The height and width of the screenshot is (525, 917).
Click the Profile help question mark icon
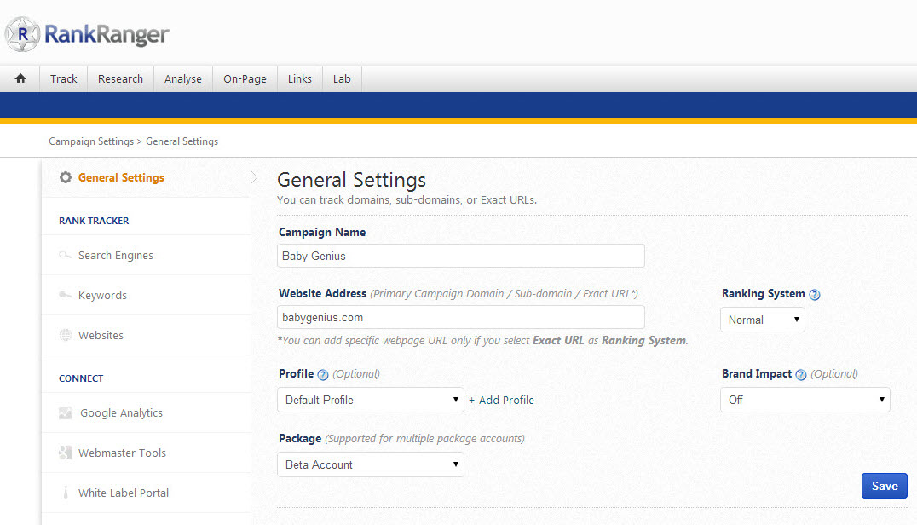pos(322,375)
